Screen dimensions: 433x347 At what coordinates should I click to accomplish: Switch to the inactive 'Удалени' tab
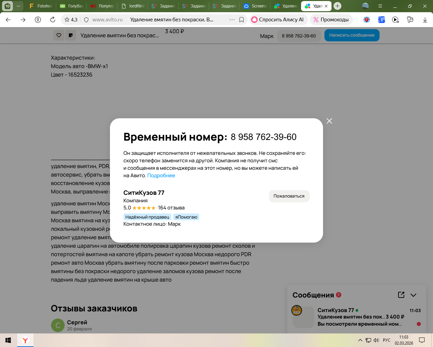point(286,6)
